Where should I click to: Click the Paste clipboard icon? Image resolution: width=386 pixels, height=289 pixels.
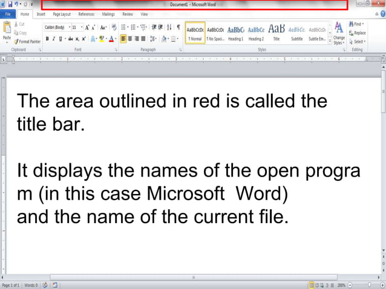point(7,28)
